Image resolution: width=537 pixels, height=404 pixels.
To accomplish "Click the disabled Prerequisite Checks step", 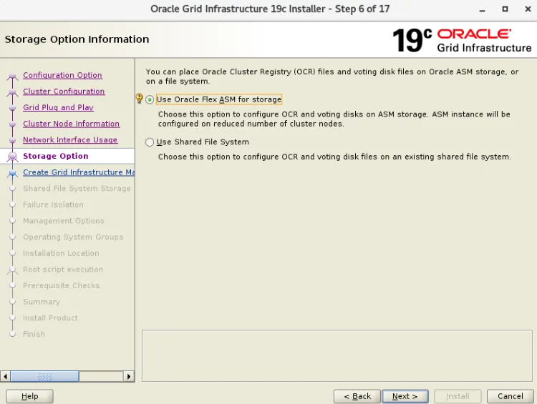I will point(62,285).
